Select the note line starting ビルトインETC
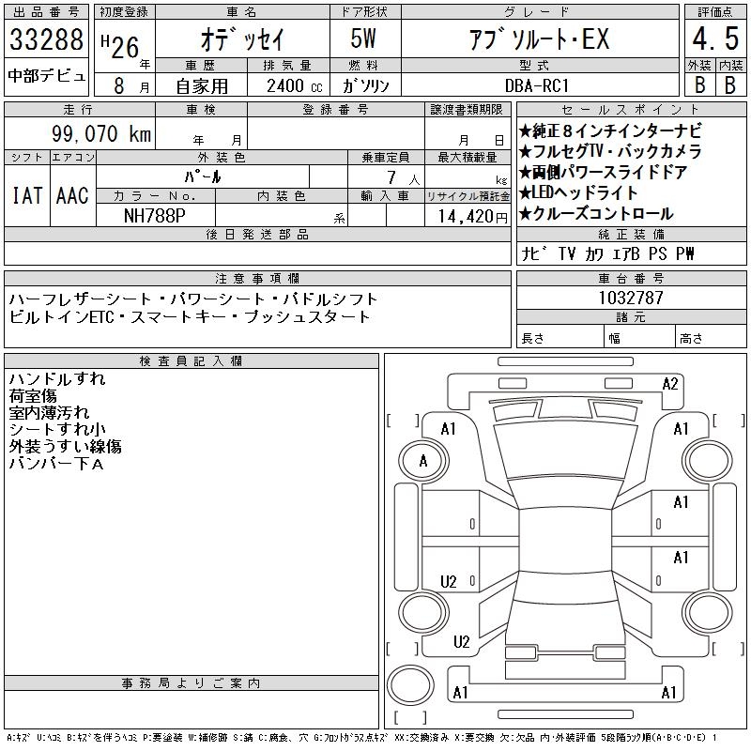The height and width of the screenshot is (751, 751). [190, 316]
